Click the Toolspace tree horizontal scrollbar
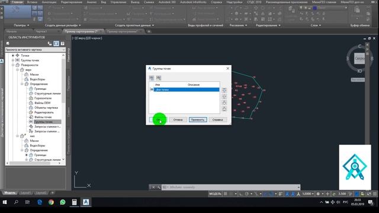This screenshot has height=213, width=379. pos(30,163)
